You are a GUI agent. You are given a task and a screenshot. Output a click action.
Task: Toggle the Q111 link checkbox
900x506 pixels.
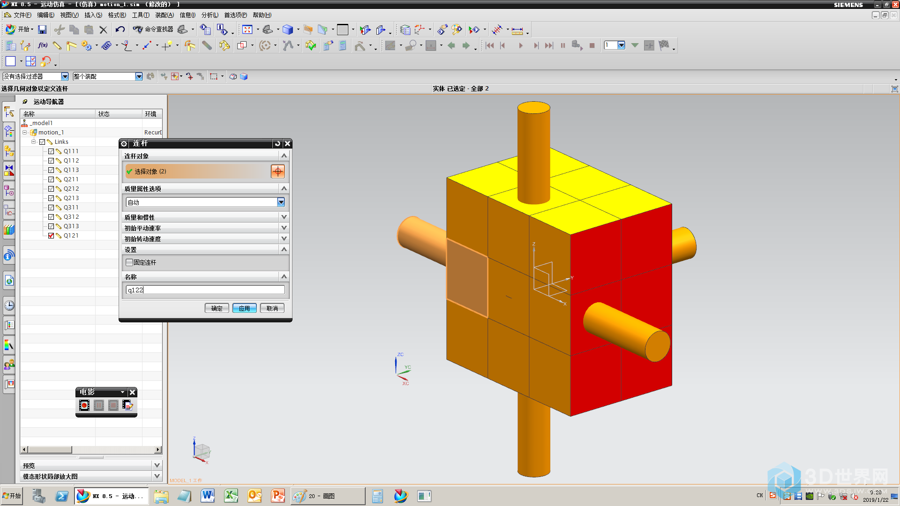pyautogui.click(x=51, y=151)
